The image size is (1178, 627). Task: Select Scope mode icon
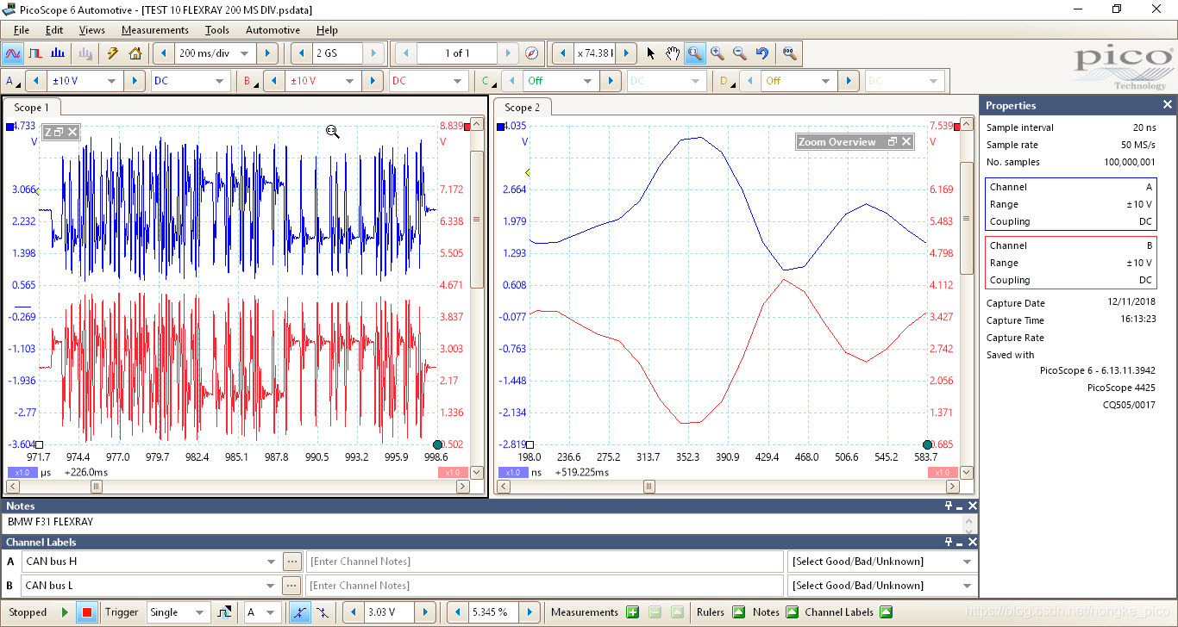pos(13,53)
